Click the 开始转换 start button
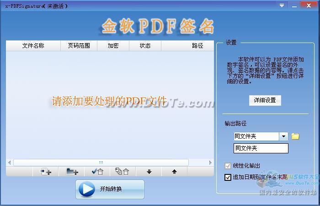320x206 pixels. [x=110, y=189]
